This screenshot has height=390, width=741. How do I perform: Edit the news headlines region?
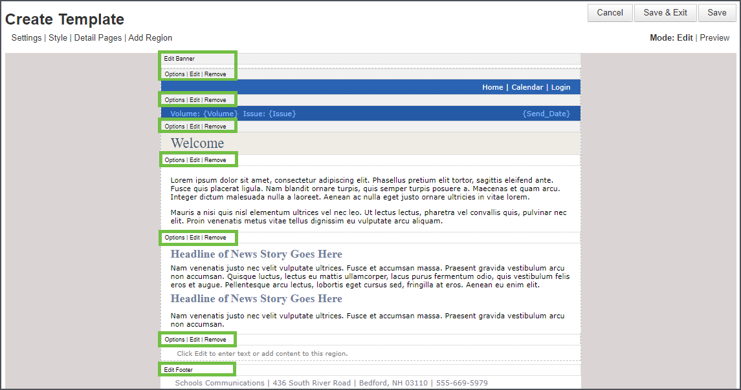pos(195,238)
